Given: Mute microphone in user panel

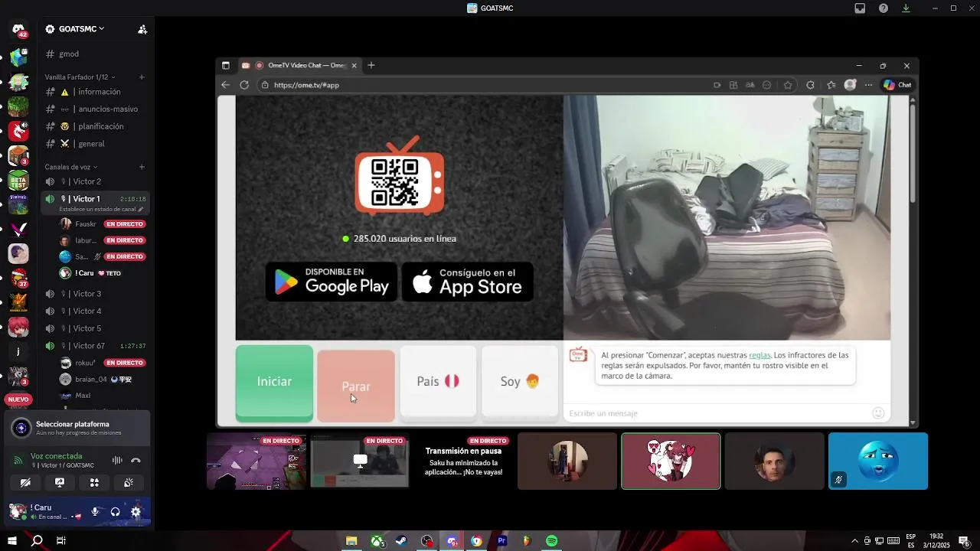Looking at the screenshot, I should (96, 512).
